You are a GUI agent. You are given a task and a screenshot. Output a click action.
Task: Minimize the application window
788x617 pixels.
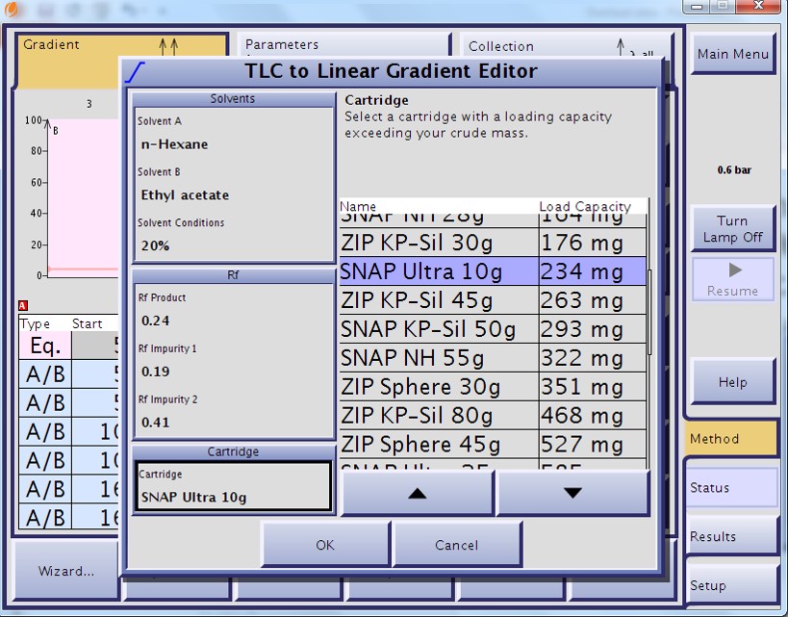(x=696, y=6)
